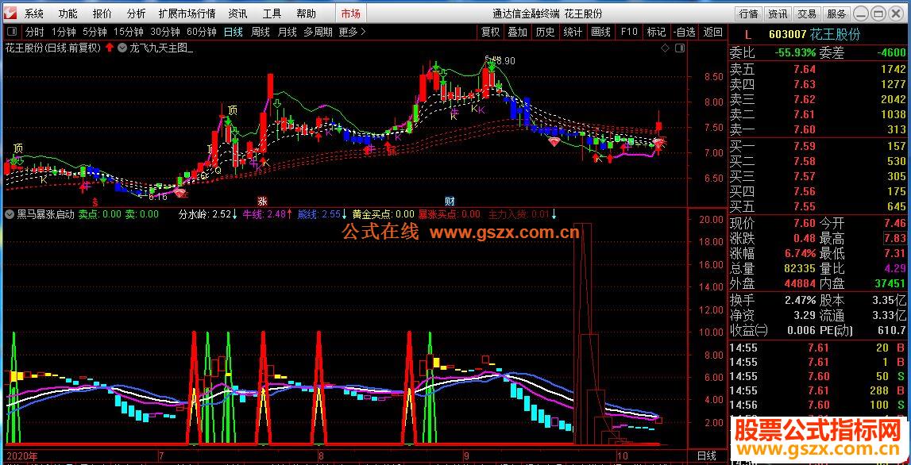911x465 pixels.
Task: Switch to 5分钟 period
Action: point(95,32)
